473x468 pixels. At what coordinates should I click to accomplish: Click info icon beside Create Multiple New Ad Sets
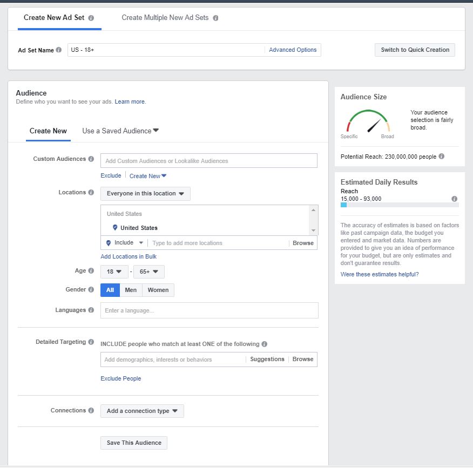215,18
